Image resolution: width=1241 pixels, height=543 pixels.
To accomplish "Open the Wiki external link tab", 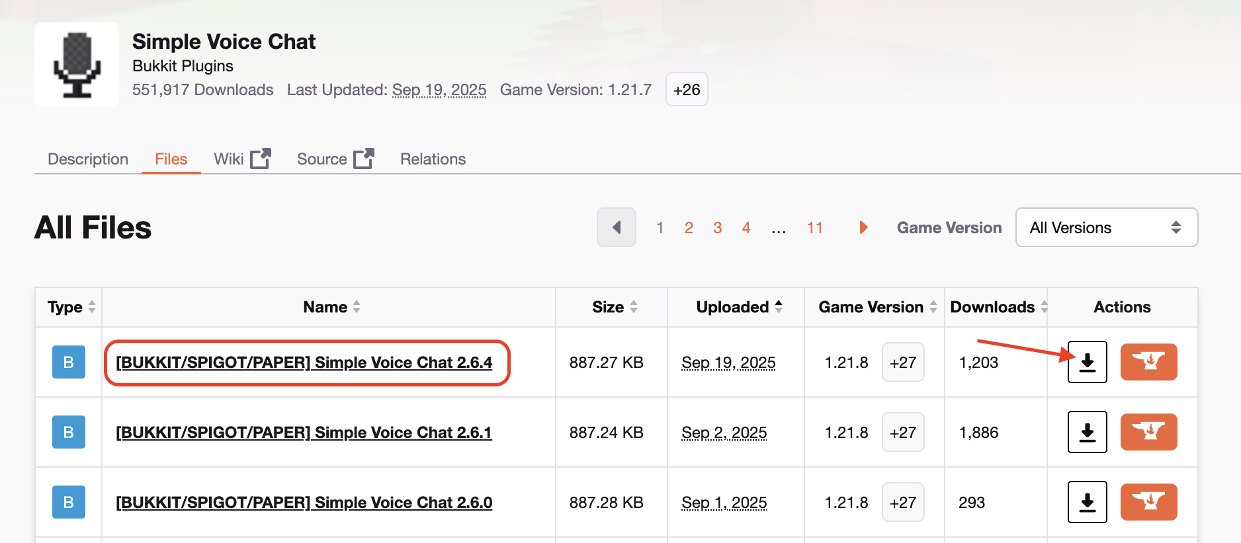I will pyautogui.click(x=241, y=159).
